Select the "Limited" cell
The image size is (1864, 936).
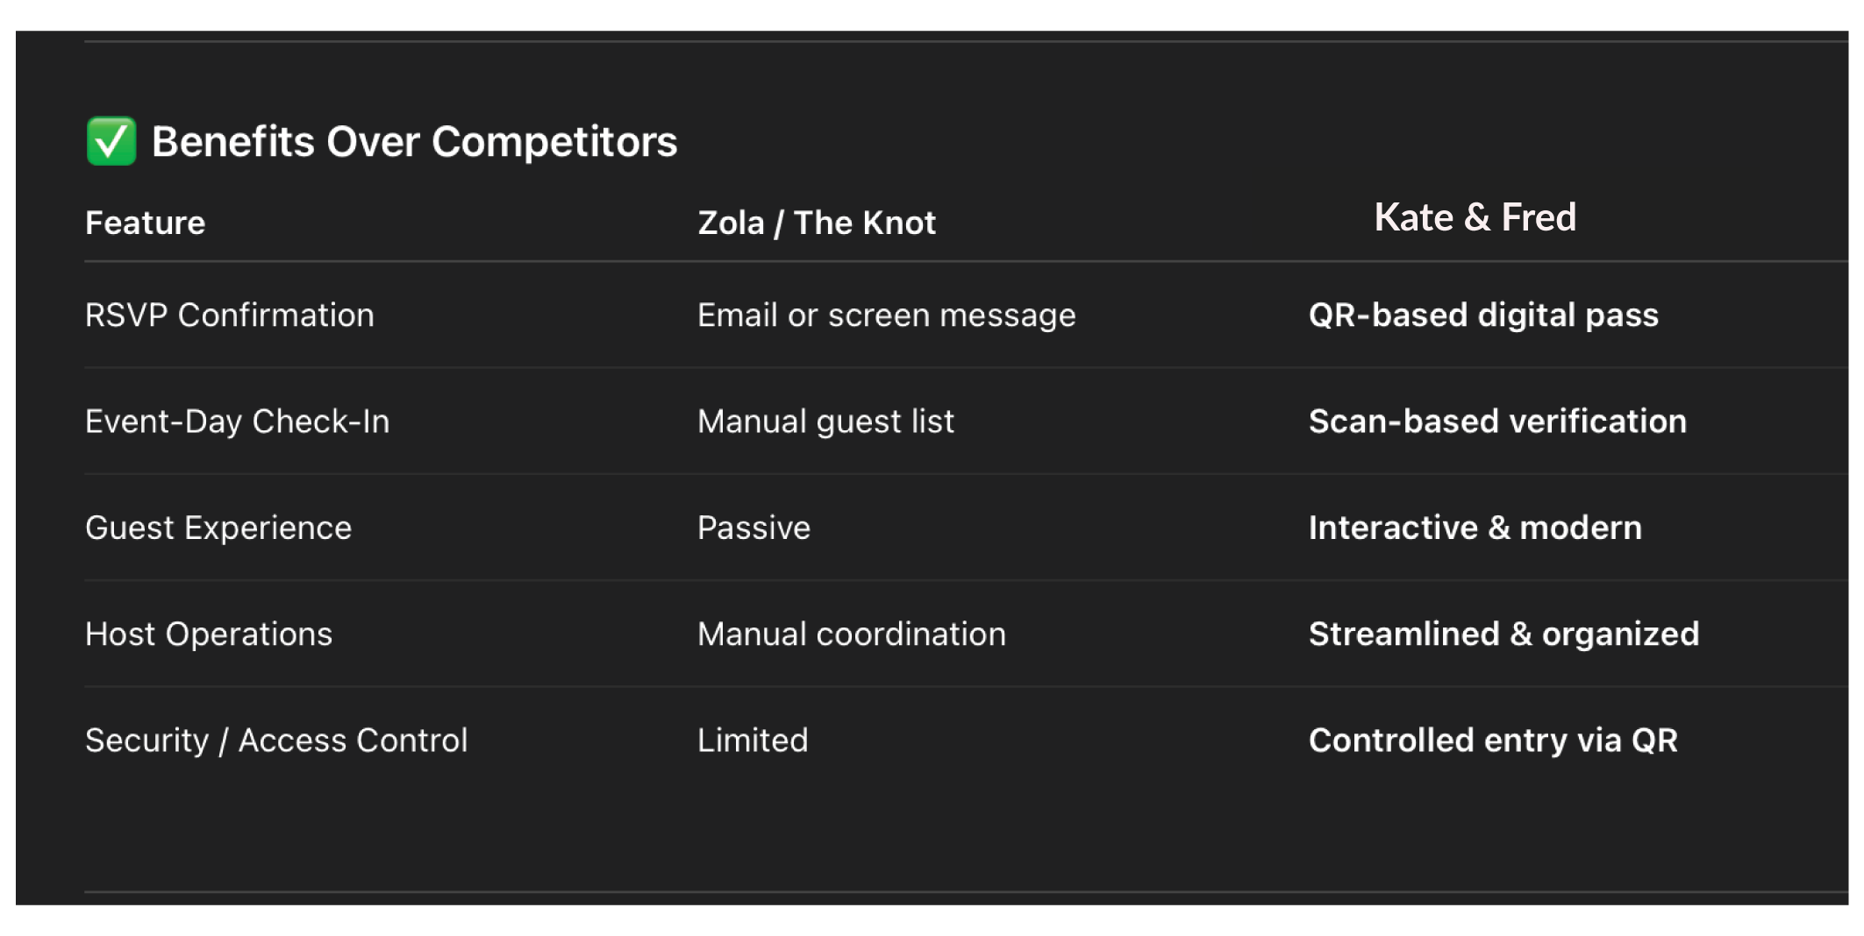(x=753, y=741)
